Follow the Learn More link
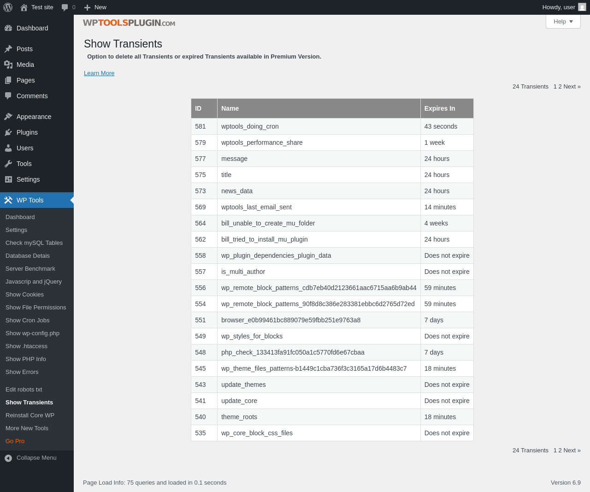Screen dimensions: 590x492 (x=99, y=73)
